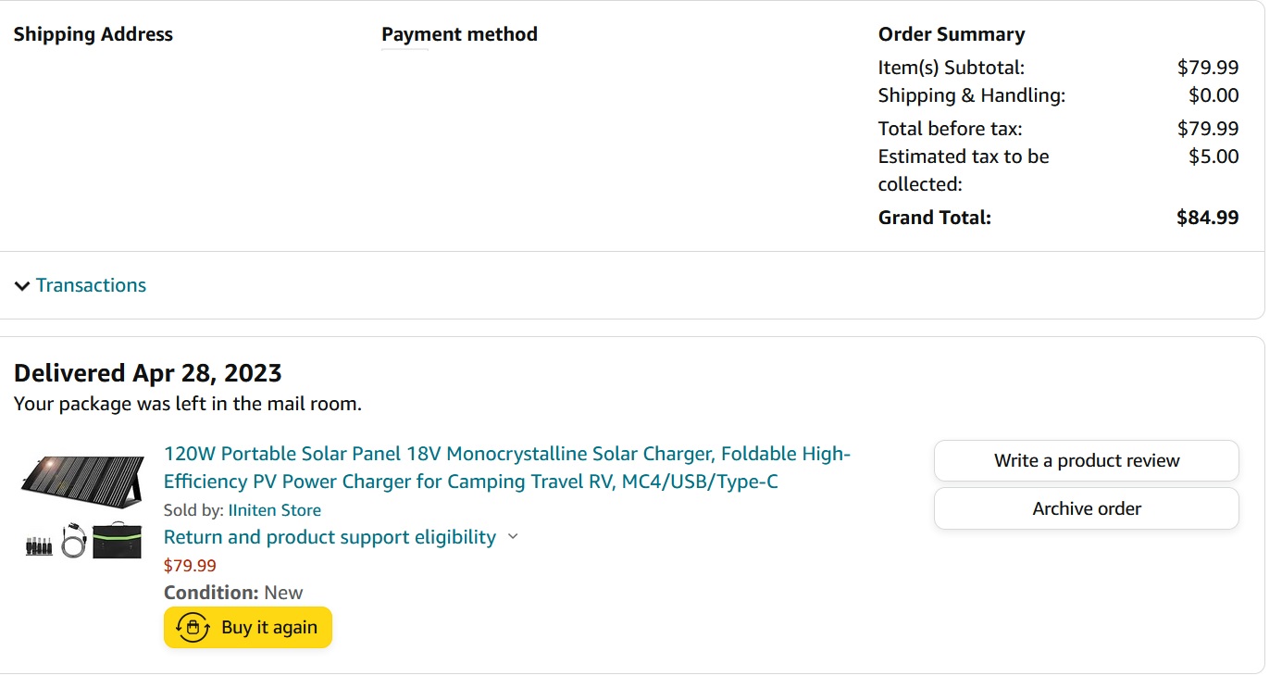The height and width of the screenshot is (676, 1282).
Task: Click the cables and carry bag accessory image
Action: click(83, 541)
